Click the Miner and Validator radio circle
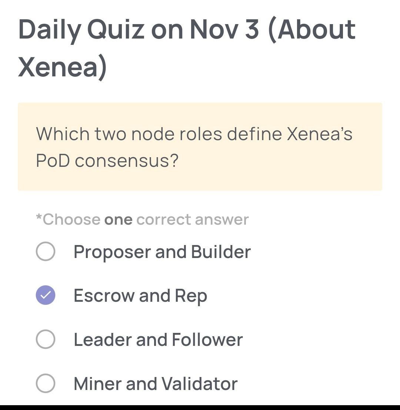 point(45,383)
